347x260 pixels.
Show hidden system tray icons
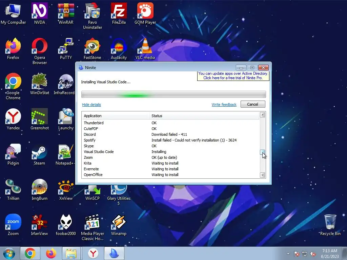point(288,254)
